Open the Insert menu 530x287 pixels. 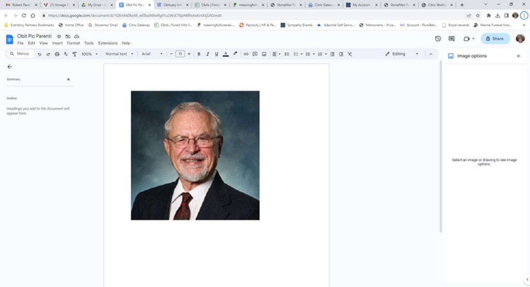click(57, 43)
